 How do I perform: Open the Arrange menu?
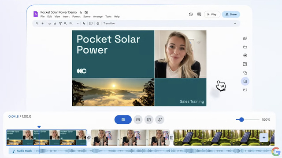pos(98,17)
